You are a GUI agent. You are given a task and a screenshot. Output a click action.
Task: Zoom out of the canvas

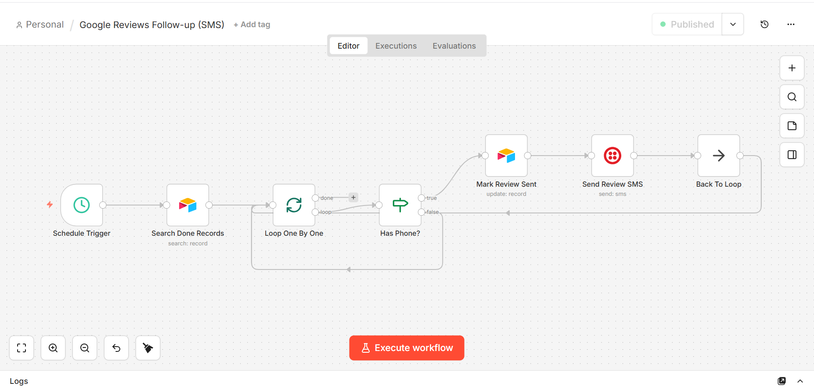(85, 348)
